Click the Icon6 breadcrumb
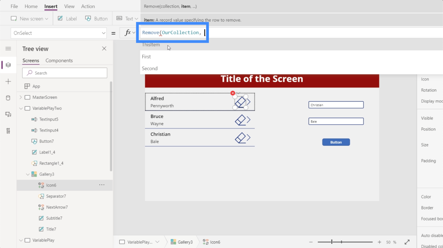443x248 pixels. coord(211,242)
